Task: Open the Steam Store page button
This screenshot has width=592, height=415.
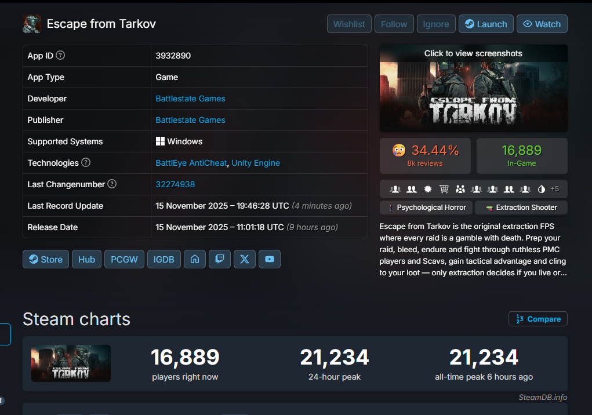Action: [x=46, y=259]
